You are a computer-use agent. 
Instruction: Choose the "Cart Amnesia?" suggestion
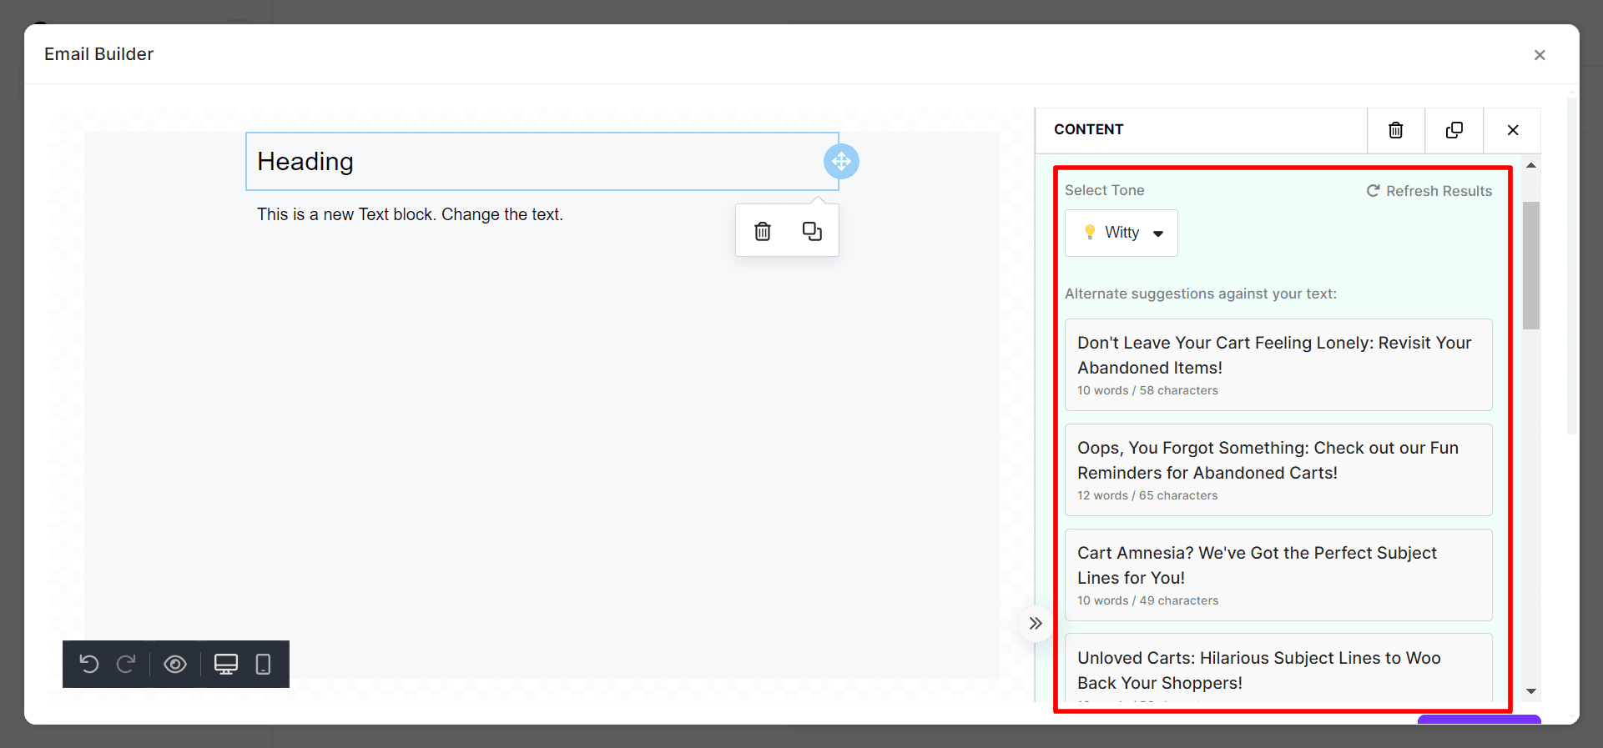[x=1278, y=575]
